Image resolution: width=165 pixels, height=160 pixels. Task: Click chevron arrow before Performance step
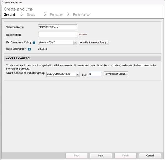coord(68,14)
